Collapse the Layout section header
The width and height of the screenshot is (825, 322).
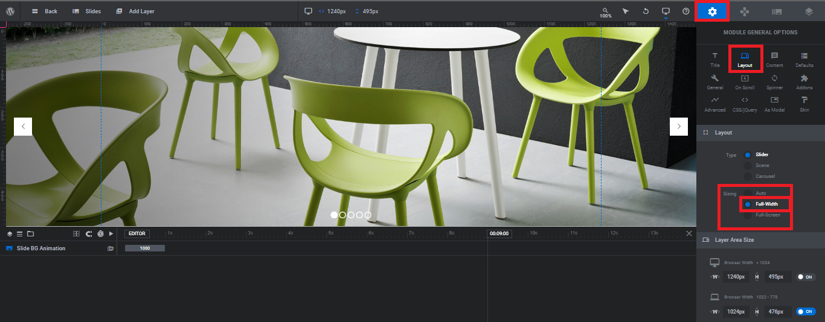(x=760, y=133)
